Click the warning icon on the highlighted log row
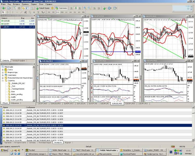Viewport: 195px width, 156px height. click(4, 125)
